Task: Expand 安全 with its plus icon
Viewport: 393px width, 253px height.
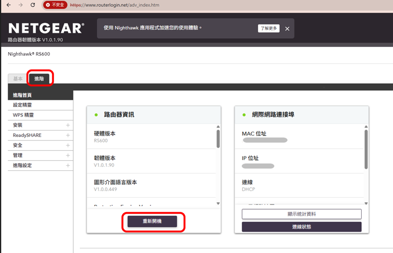Action: (68, 145)
